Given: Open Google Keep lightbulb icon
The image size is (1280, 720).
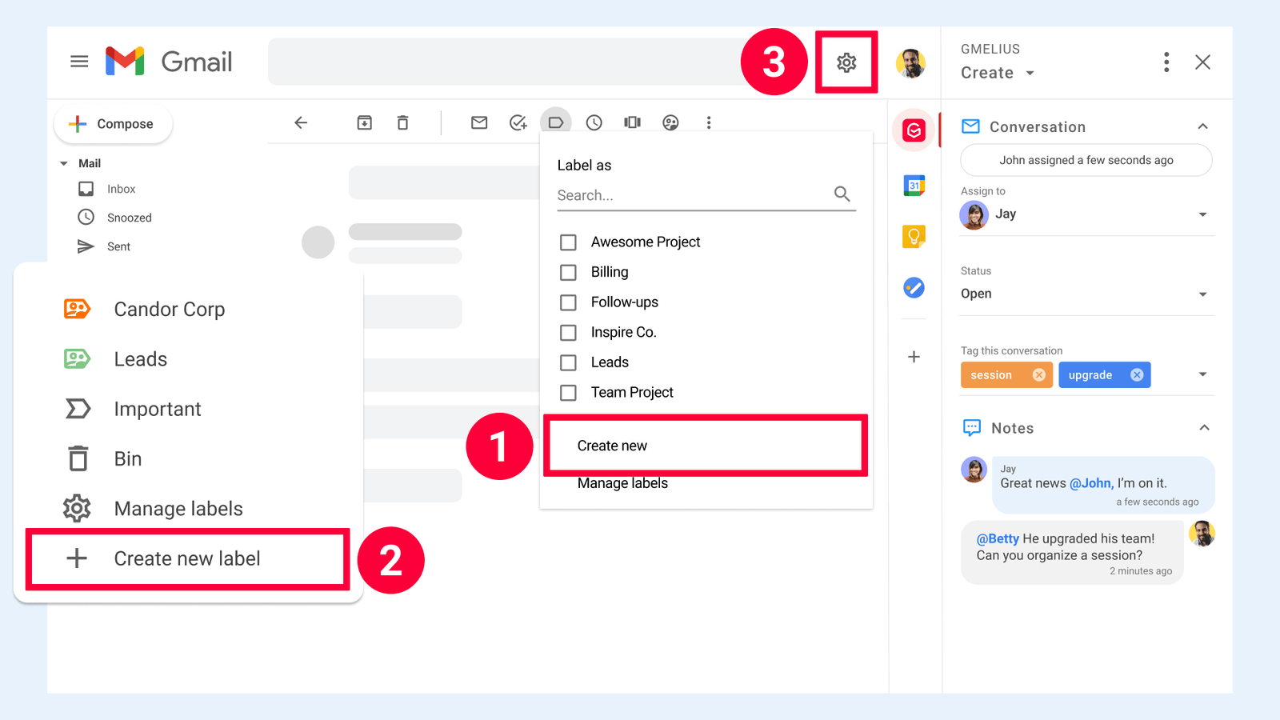Looking at the screenshot, I should click(x=914, y=237).
